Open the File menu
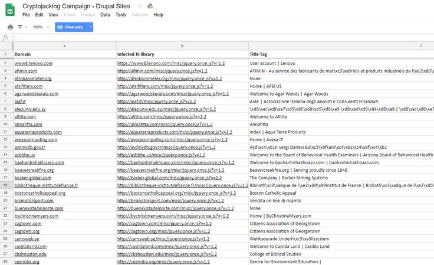This screenshot has width=434, height=265. coord(26,15)
